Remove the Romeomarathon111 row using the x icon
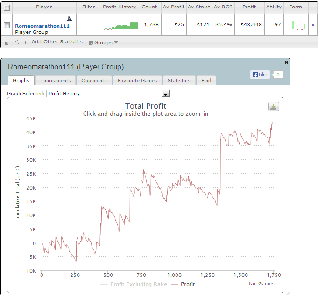The image size is (318, 297). pyautogui.click(x=313, y=25)
